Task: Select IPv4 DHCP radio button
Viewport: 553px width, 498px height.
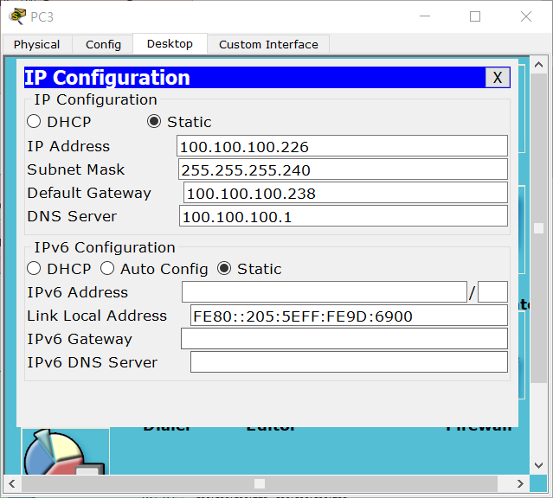Action: tap(34, 122)
